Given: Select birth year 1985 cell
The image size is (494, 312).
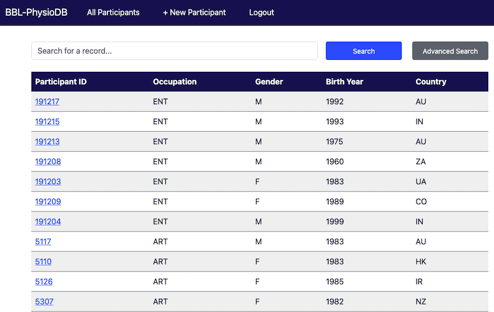Looking at the screenshot, I should (335, 281).
